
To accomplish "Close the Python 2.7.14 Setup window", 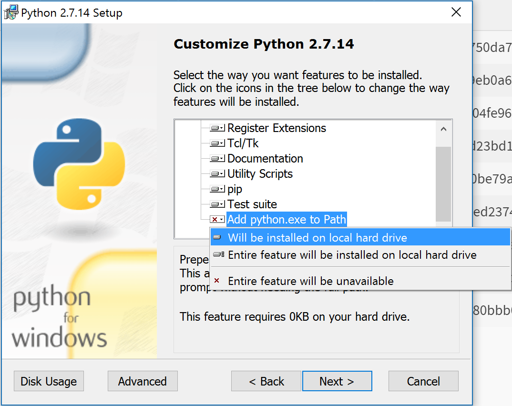I will pyautogui.click(x=456, y=12).
